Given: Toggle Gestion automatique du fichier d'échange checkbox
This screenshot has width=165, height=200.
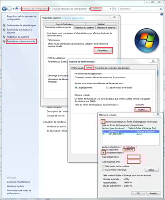Looking at the screenshot, I should (103, 121).
